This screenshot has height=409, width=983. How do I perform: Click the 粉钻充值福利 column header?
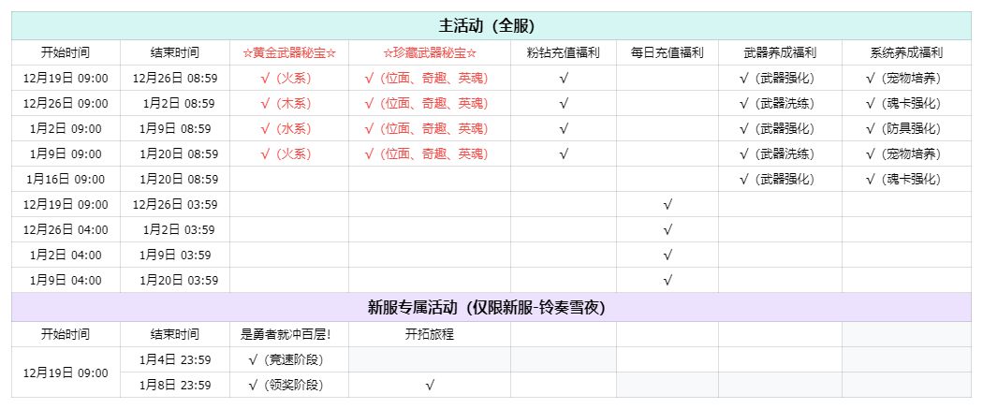pos(563,53)
